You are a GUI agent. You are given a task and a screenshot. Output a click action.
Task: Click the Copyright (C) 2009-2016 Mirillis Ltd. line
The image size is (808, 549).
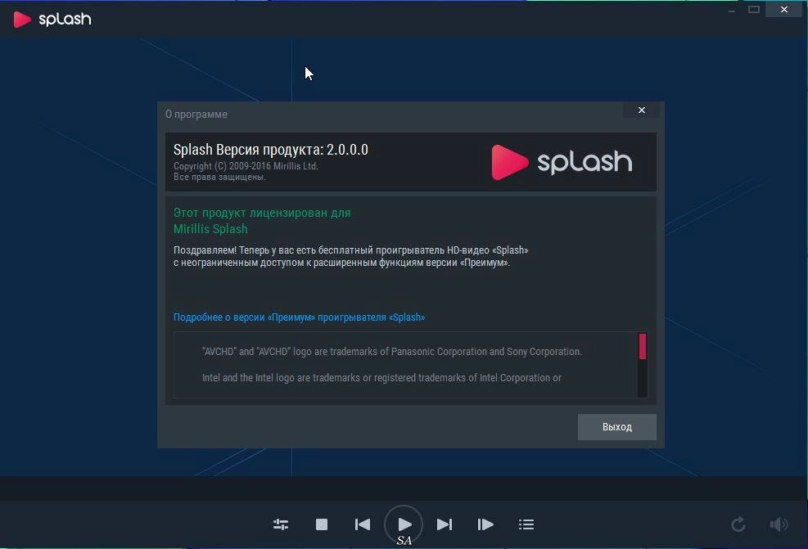(246, 166)
